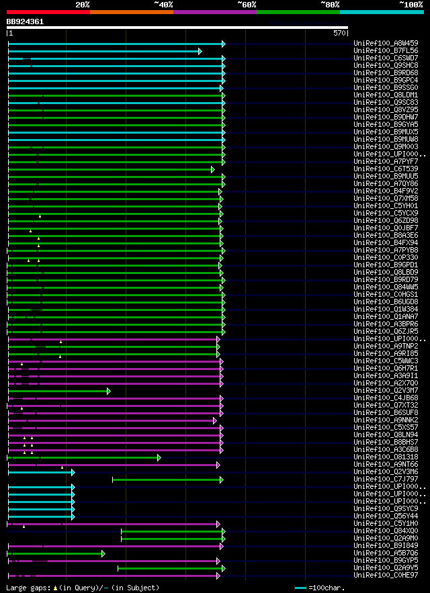
Task: Select the UniRef100_Q1W384 label
Action: [x=386, y=310]
